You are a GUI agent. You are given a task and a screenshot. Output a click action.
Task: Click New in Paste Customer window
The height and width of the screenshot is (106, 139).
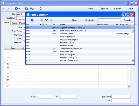(75, 20)
